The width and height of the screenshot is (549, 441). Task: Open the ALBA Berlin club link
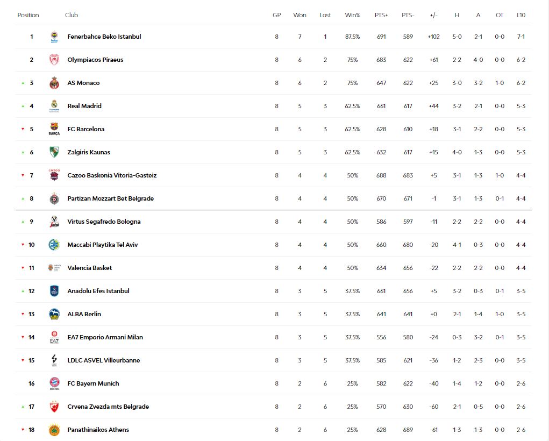(84, 314)
